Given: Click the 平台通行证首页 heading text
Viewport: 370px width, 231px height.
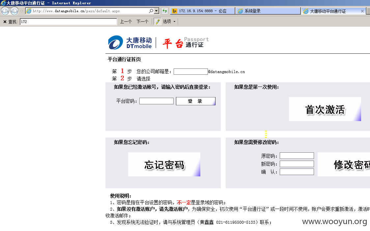Looking at the screenshot, I should click(124, 60).
